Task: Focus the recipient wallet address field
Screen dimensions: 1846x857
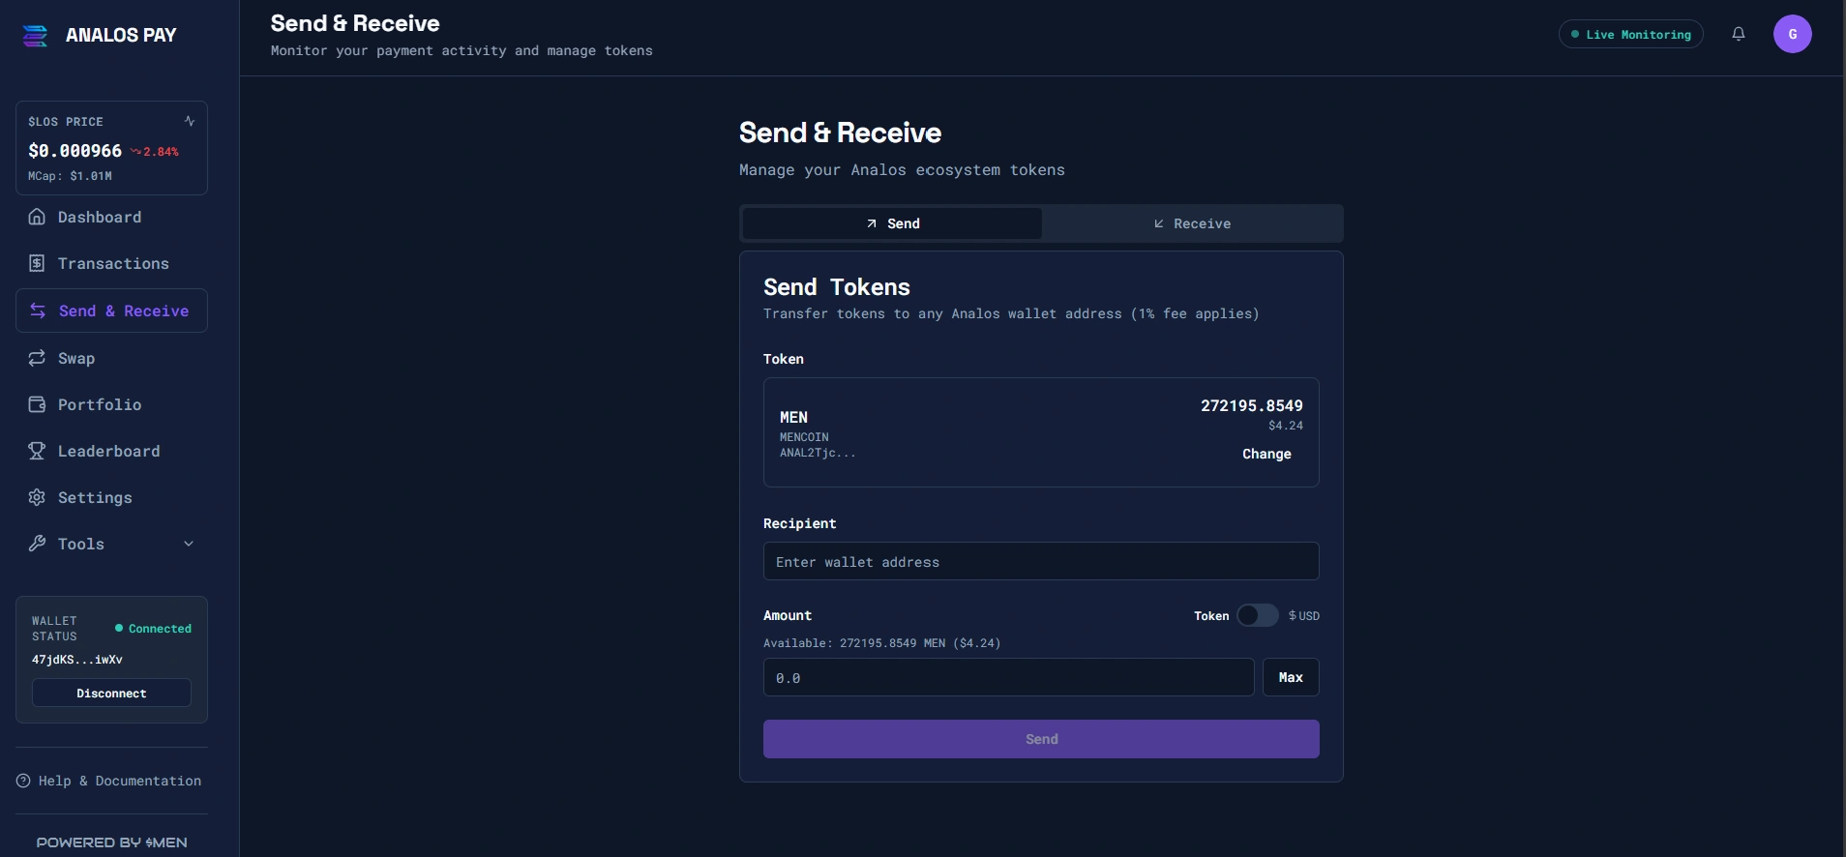Action: [x=1040, y=561]
